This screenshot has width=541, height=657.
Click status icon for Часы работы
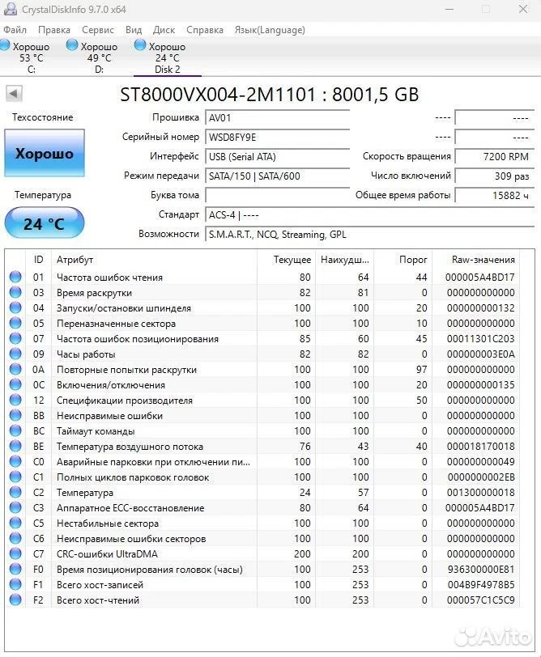(15, 354)
